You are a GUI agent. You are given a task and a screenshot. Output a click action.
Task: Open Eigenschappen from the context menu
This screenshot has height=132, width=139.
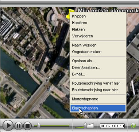click(x=98, y=108)
